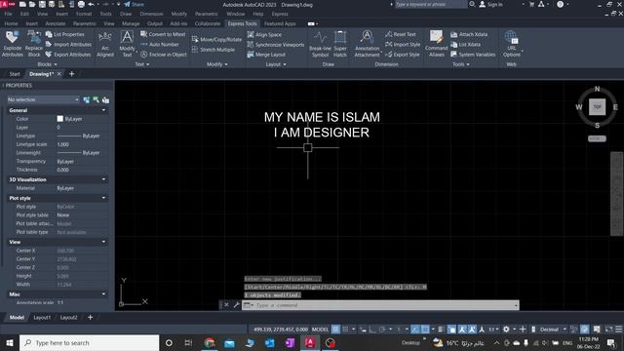Run Synchronize Viewports tool
Viewport: 624px width, 351px height.
click(275, 45)
